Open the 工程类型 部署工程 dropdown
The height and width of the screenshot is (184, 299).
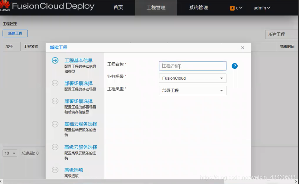point(193,90)
